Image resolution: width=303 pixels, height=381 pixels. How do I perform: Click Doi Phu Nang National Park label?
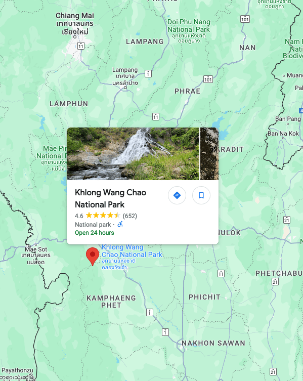[x=189, y=26]
